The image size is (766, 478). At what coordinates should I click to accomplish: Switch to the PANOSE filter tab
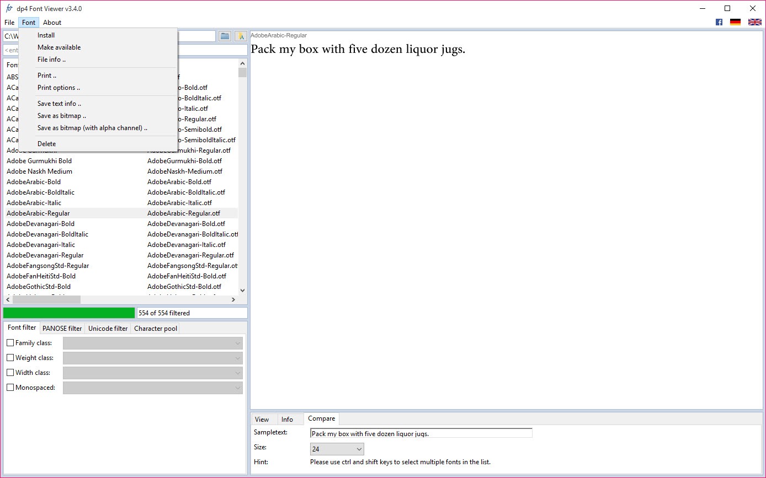[62, 329]
